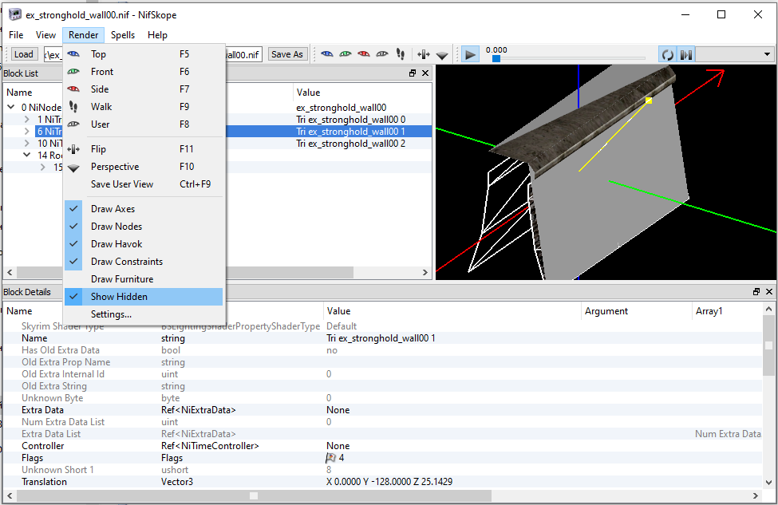Select the yellow node marker in 3D view

(x=649, y=101)
